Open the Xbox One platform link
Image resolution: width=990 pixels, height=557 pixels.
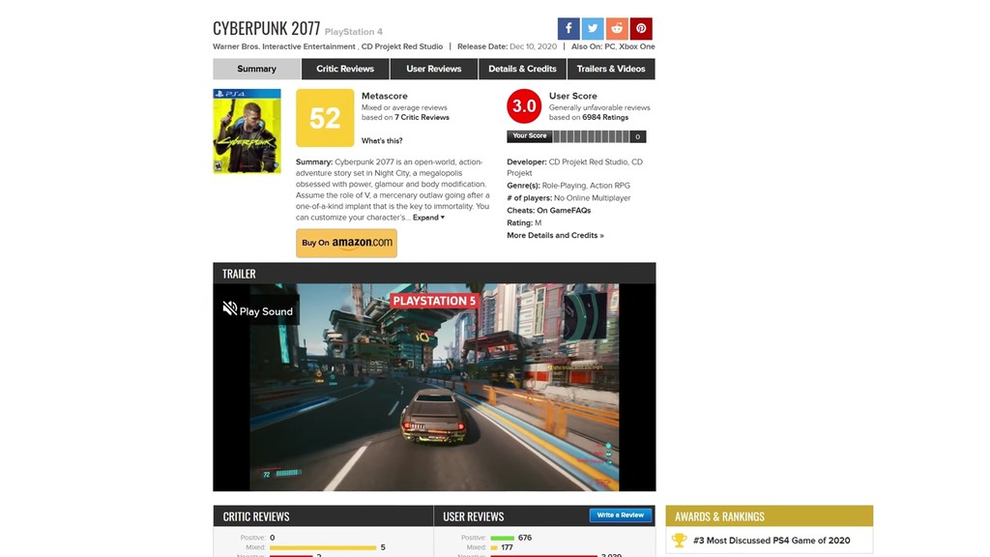(x=636, y=46)
